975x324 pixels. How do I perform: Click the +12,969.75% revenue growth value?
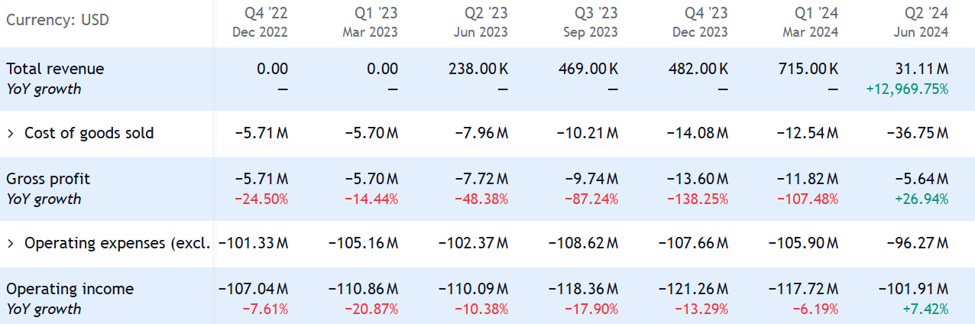[907, 89]
